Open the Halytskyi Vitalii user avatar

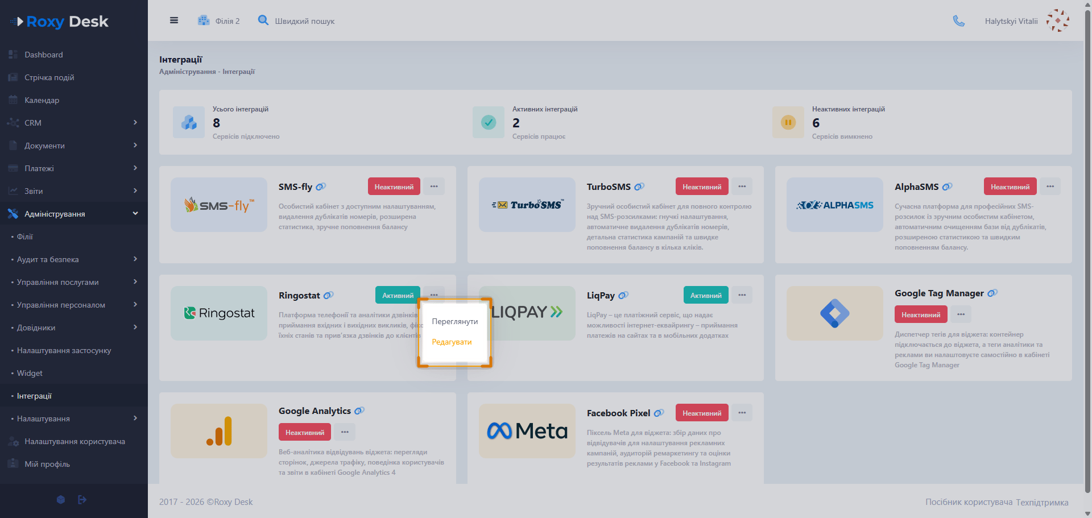1058,20
